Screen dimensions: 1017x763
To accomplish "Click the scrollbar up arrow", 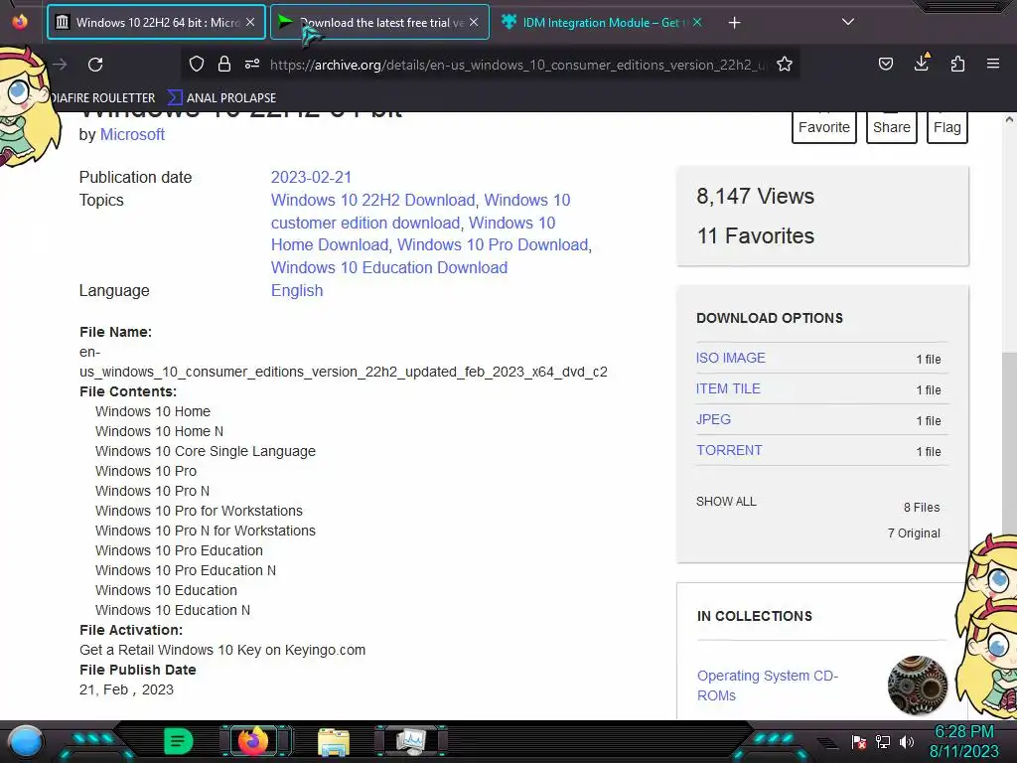I will (x=1009, y=119).
